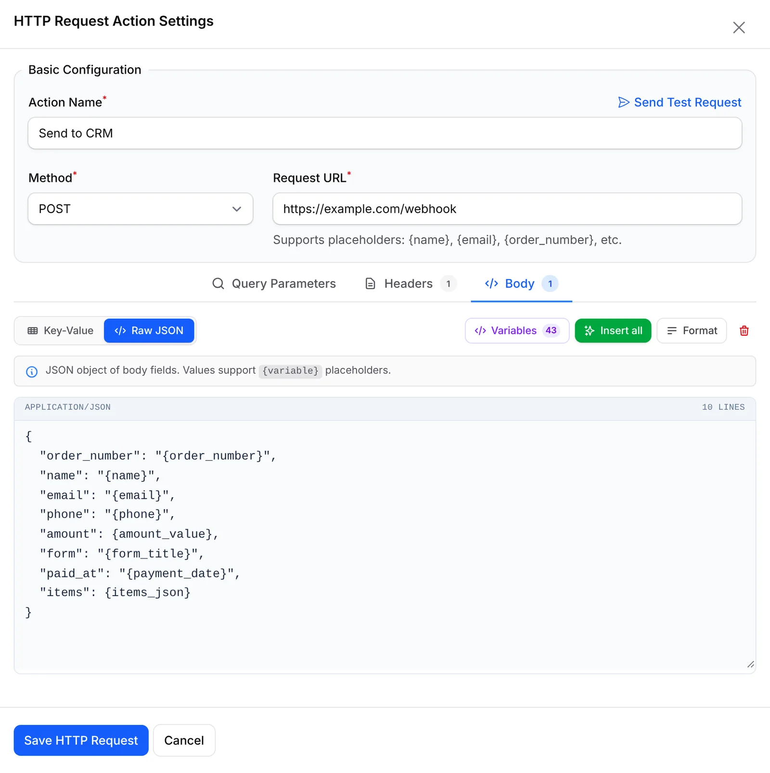Click the code icon in Variables button
Image resolution: width=770 pixels, height=773 pixels.
(480, 330)
